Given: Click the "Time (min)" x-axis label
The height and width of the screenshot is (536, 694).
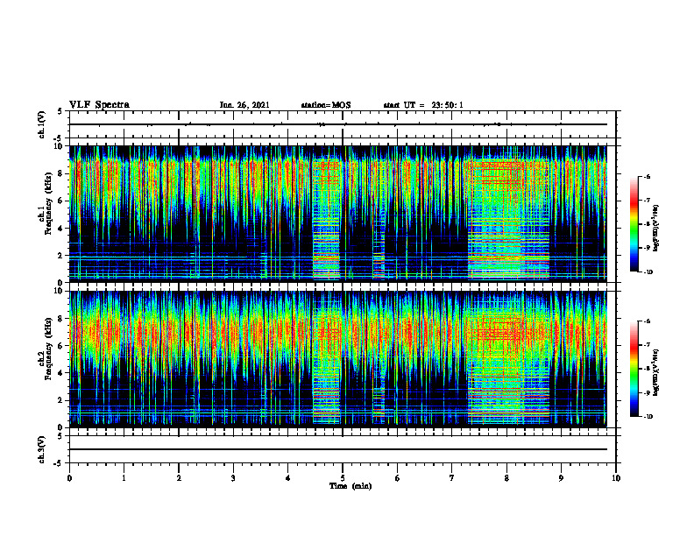Looking at the screenshot, I should [351, 486].
